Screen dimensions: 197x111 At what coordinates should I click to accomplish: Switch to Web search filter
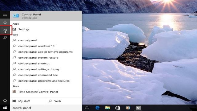click(x=64, y=101)
